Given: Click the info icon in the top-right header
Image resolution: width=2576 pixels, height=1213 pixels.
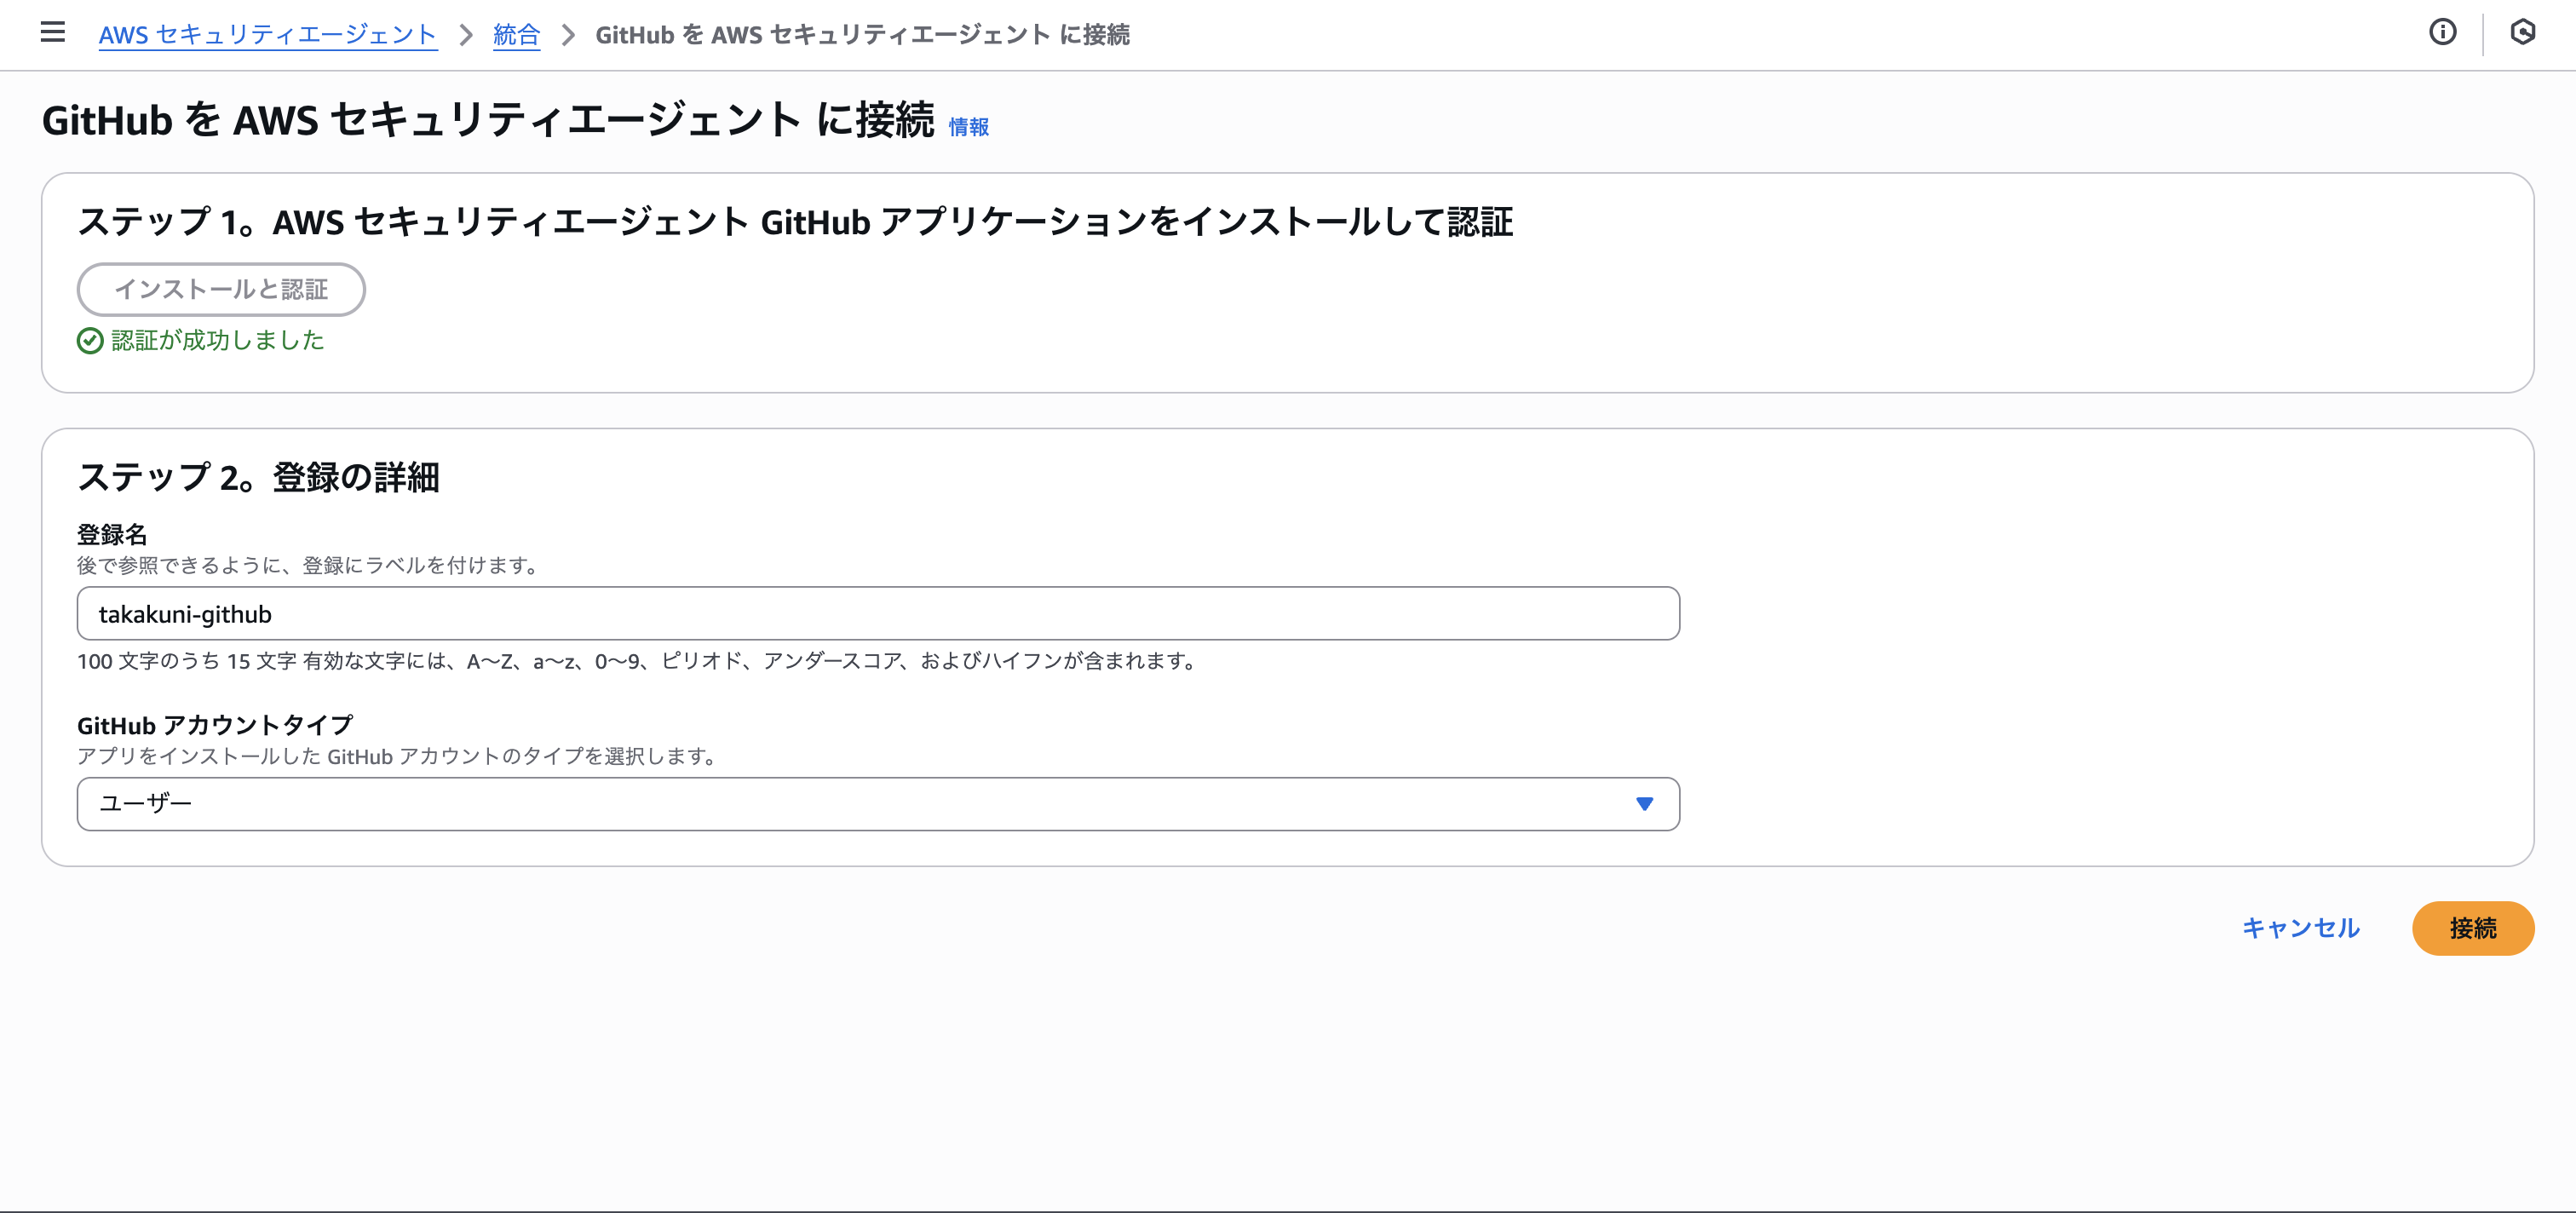Looking at the screenshot, I should (x=2444, y=33).
